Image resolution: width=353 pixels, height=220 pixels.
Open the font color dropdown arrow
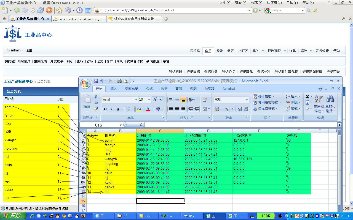click(x=152, y=109)
